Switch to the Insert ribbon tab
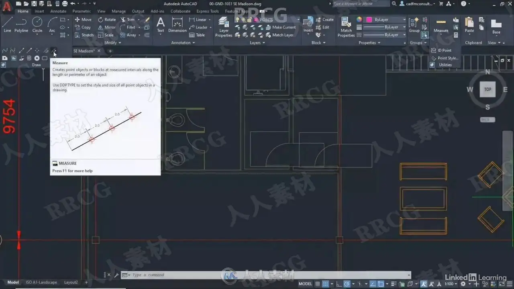The image size is (514, 289). pyautogui.click(x=39, y=11)
